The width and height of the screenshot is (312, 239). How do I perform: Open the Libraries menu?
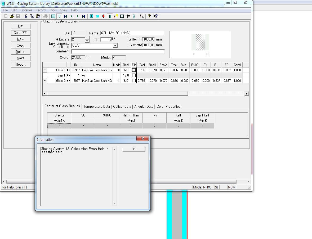pos(26,10)
